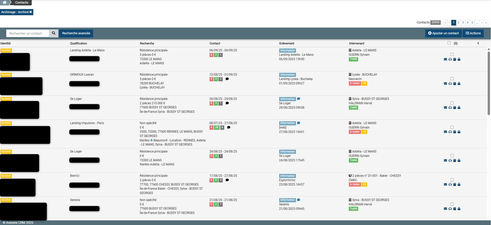Check the box for GRIMOUX Loevan row
The width and height of the screenshot is (491, 225).
click(x=452, y=79)
